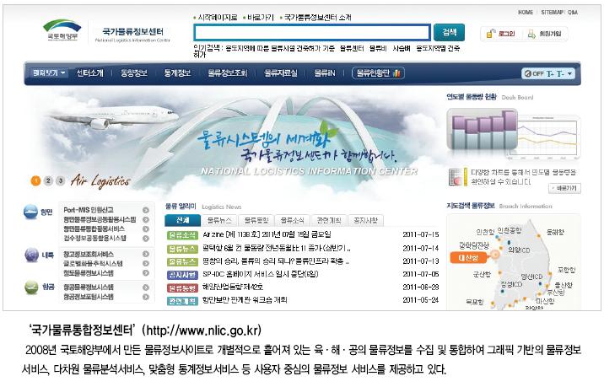Click arrow icon beside 검수정보공동활용시스템
The height and width of the screenshot is (387, 604).
[146, 239]
